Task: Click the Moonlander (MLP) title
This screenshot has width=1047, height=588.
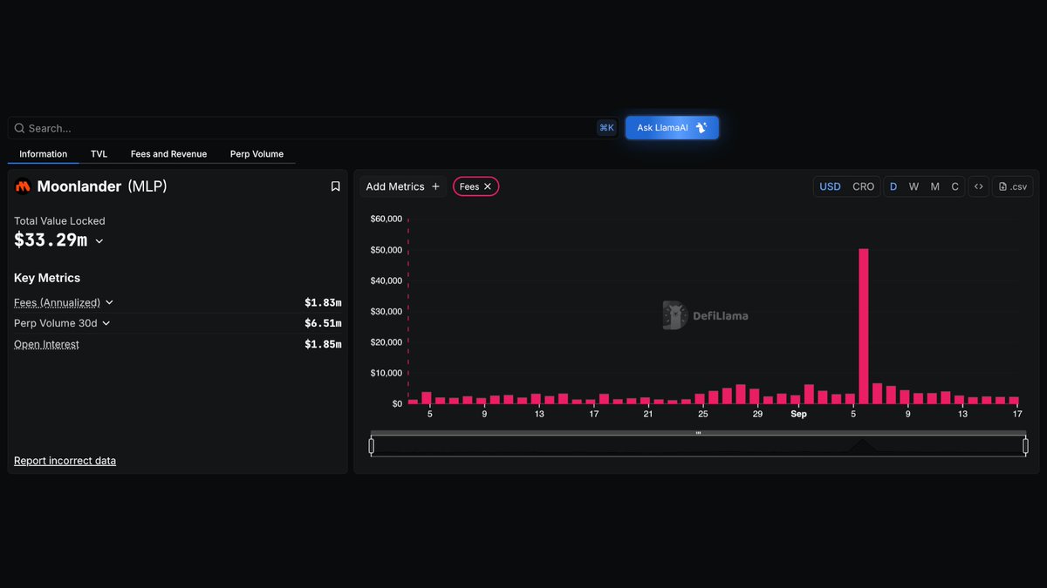Action: pyautogui.click(x=102, y=186)
